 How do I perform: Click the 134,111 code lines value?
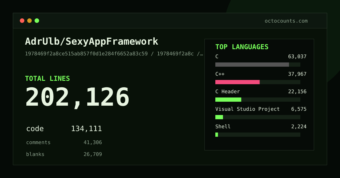click(x=86, y=129)
